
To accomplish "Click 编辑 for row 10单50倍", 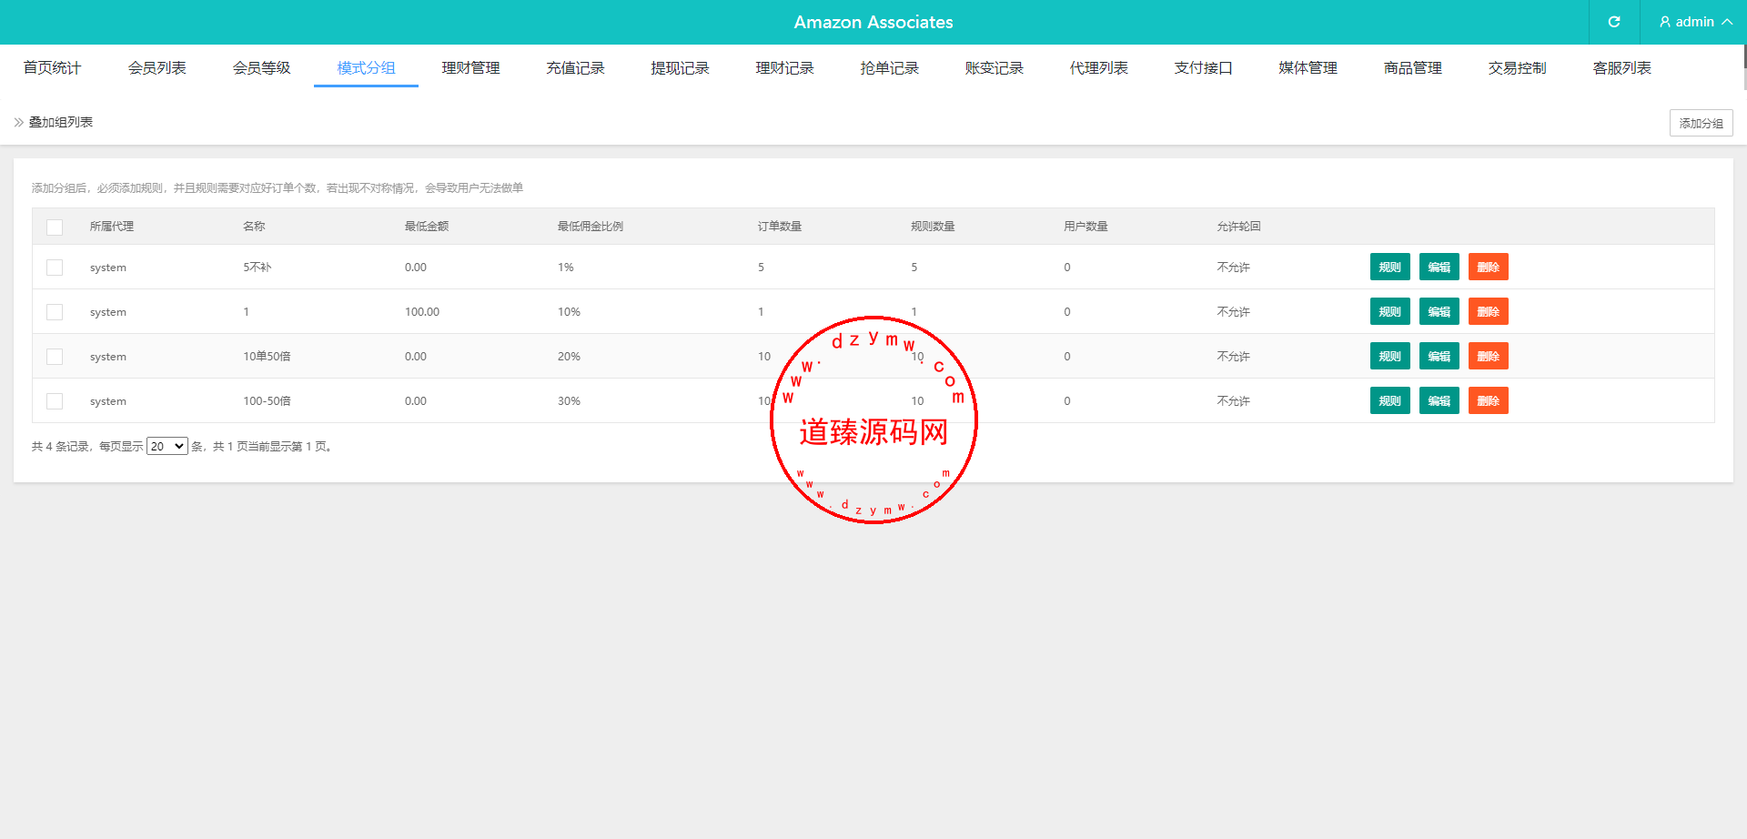I will [x=1439, y=356].
